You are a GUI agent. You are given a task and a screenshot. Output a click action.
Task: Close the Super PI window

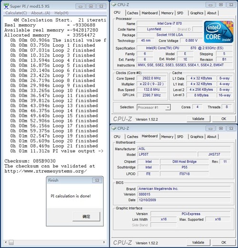click(x=101, y=6)
